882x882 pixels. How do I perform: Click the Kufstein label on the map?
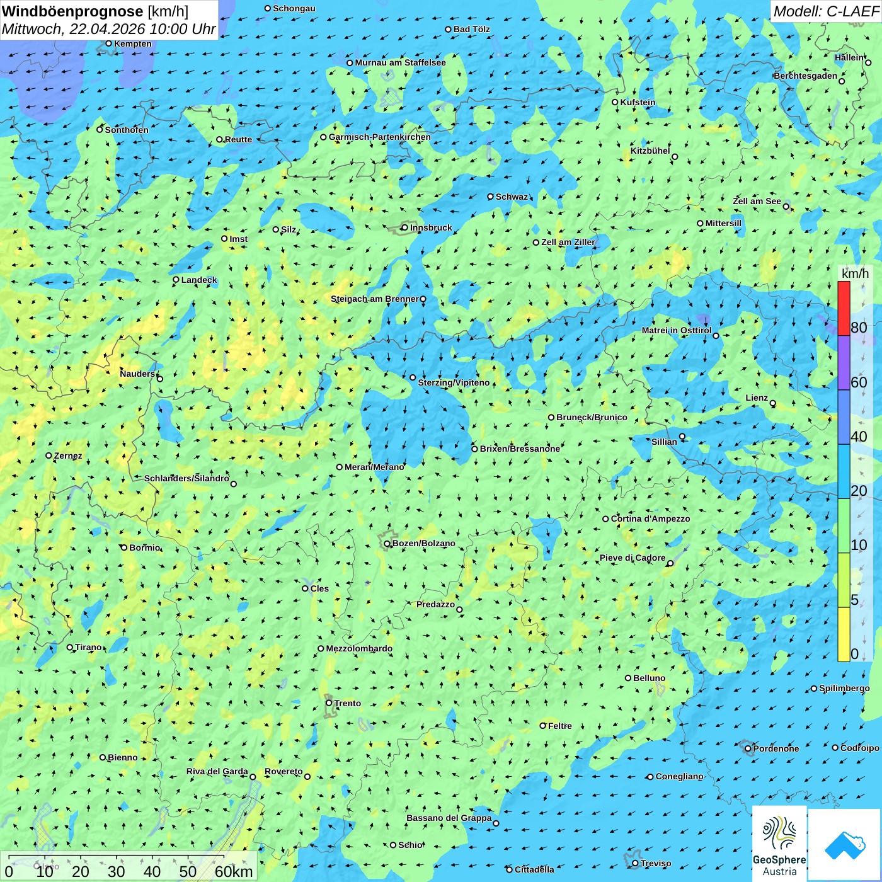point(638,102)
